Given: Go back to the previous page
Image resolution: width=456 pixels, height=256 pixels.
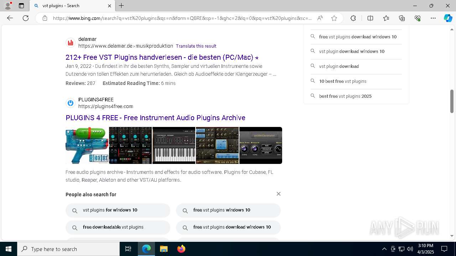Looking at the screenshot, I should [10, 18].
